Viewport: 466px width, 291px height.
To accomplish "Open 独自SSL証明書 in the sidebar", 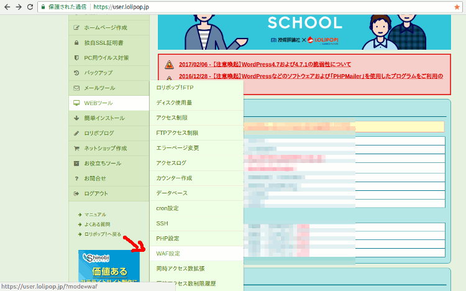I will click(x=109, y=43).
